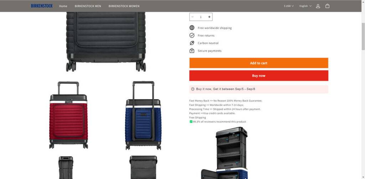Screen dimensions: 365x179
Task: Go to the Home menu item
Action: [63, 6]
